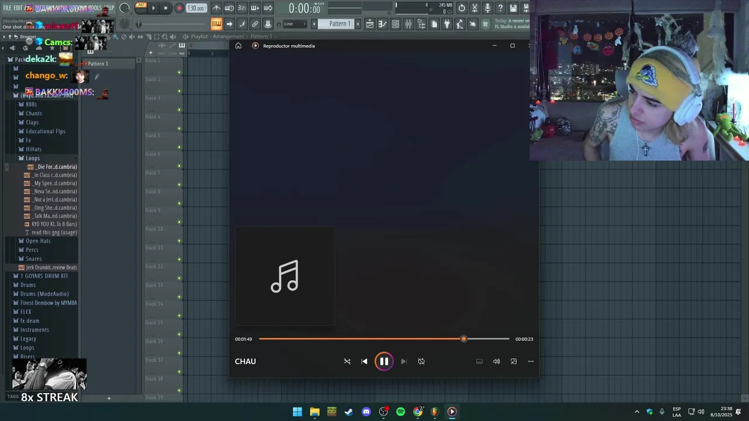Toggle the metronome in FL Studio
Screen dimensions: 749x421
(x=217, y=8)
